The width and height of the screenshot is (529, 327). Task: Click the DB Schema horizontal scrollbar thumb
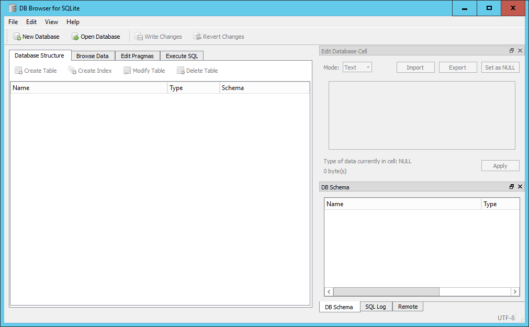click(386, 291)
